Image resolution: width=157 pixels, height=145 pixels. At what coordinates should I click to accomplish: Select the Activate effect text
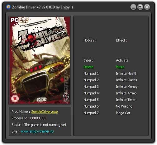click(122, 60)
